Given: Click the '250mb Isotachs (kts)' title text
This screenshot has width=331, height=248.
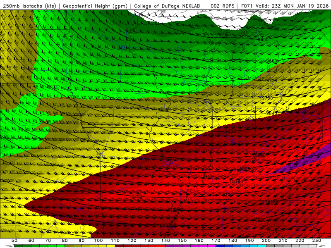Looking at the screenshot, I should pyautogui.click(x=29, y=6).
